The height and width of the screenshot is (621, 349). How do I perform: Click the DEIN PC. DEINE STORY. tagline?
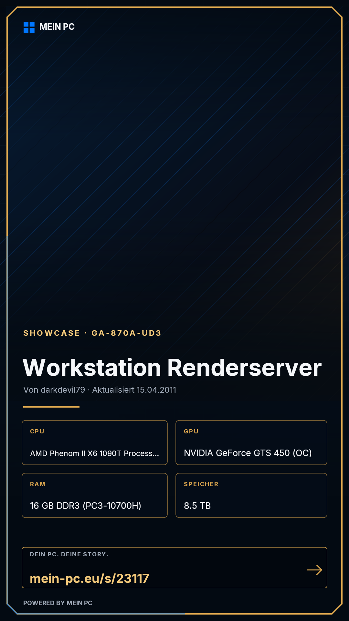[x=69, y=554]
